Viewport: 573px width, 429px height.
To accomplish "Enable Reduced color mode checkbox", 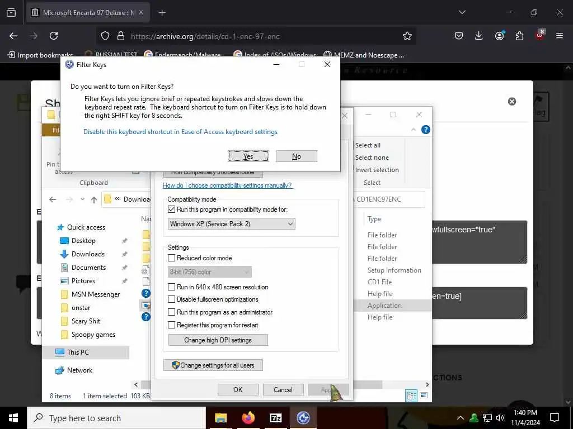I will click(171, 258).
